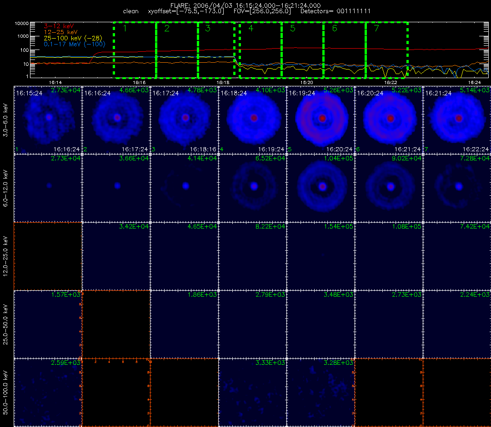Viewport: 491px width, 427px height.
Task: Select the '1000' label on the count axis
Action: 23,36
